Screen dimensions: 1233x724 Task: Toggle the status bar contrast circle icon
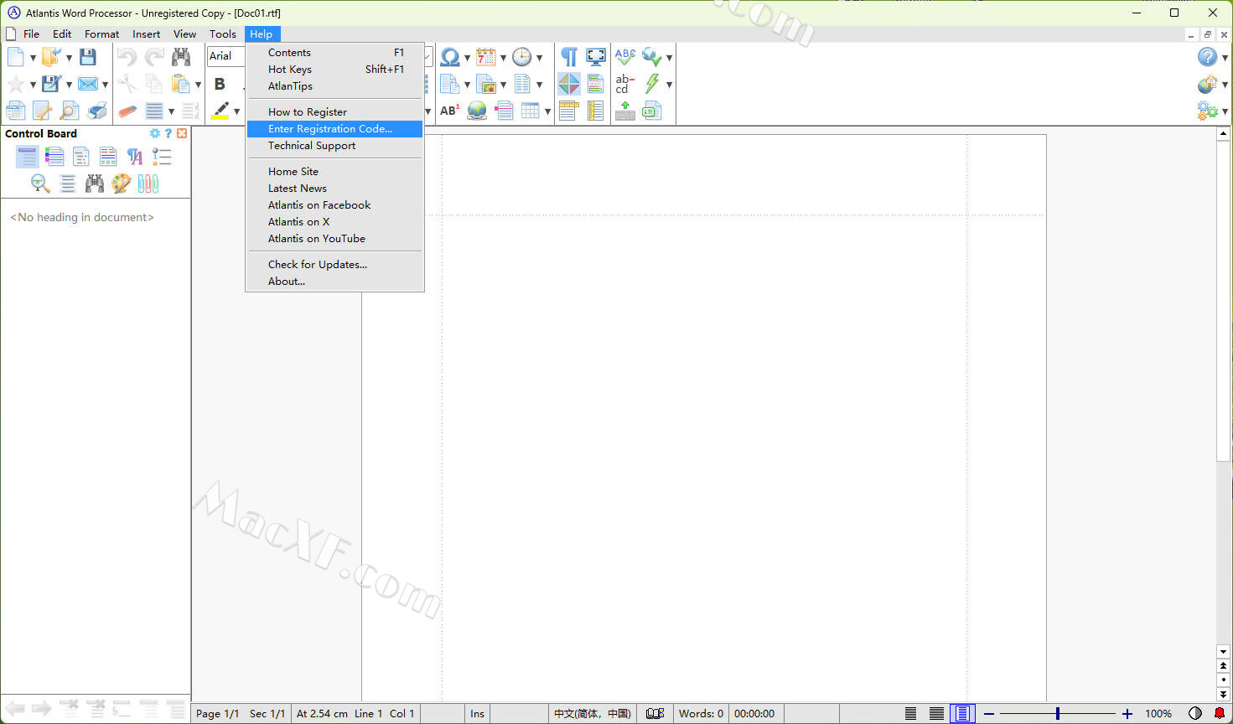tap(1195, 714)
